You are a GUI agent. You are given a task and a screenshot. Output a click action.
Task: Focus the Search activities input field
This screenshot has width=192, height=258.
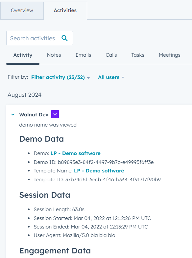tap(39, 38)
